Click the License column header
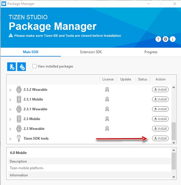Image resolution: width=181 pixels, height=185 pixels. pos(108,79)
